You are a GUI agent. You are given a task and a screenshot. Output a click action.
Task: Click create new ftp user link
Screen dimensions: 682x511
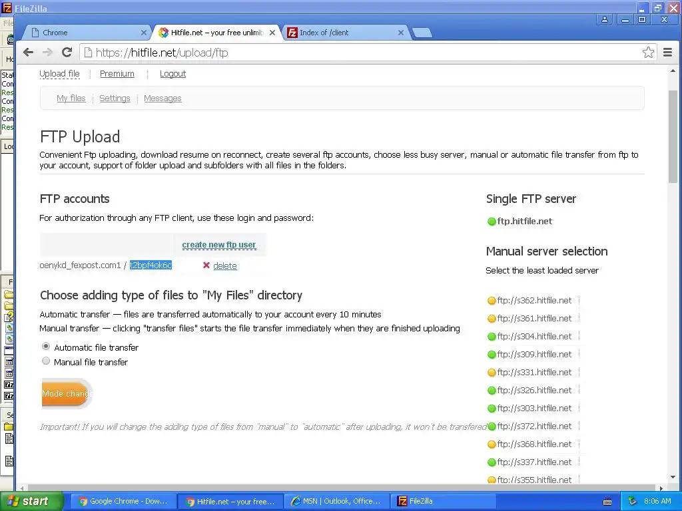[218, 245]
